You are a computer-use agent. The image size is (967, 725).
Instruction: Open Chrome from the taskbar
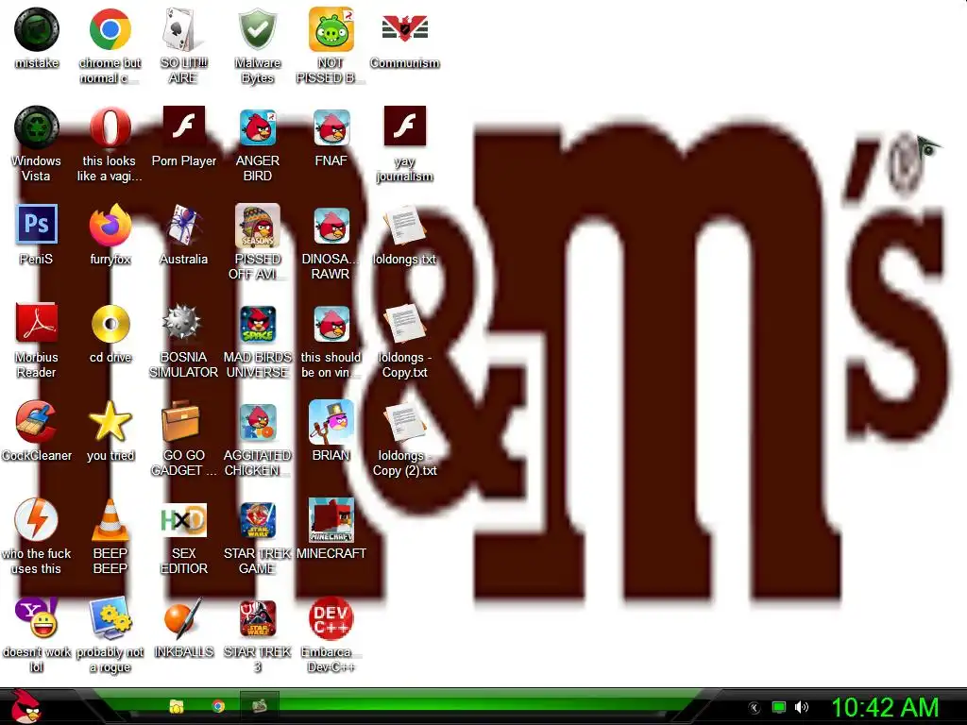pyautogui.click(x=218, y=706)
